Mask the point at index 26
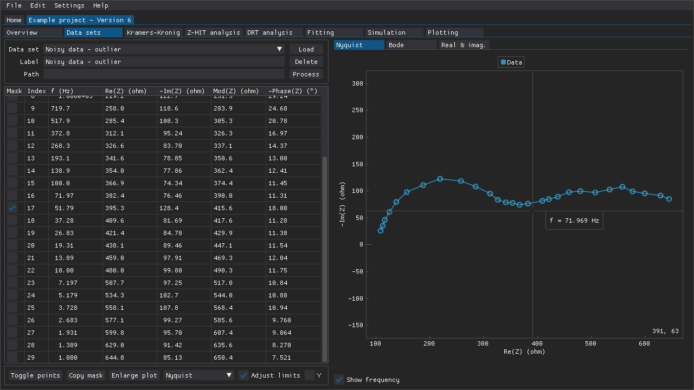 pyautogui.click(x=12, y=320)
